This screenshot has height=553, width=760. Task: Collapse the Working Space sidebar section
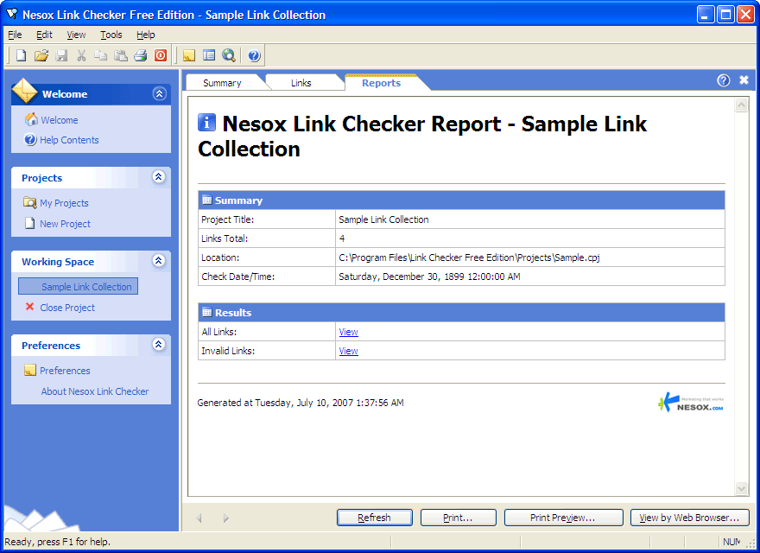tap(158, 261)
